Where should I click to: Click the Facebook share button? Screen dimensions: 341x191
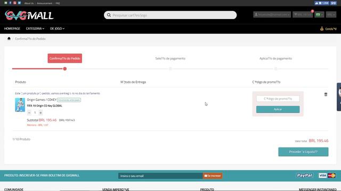click(333, 3)
